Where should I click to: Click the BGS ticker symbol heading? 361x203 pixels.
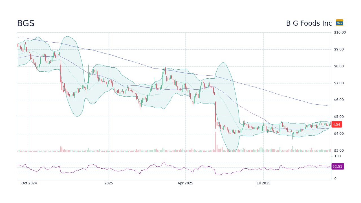26,23
